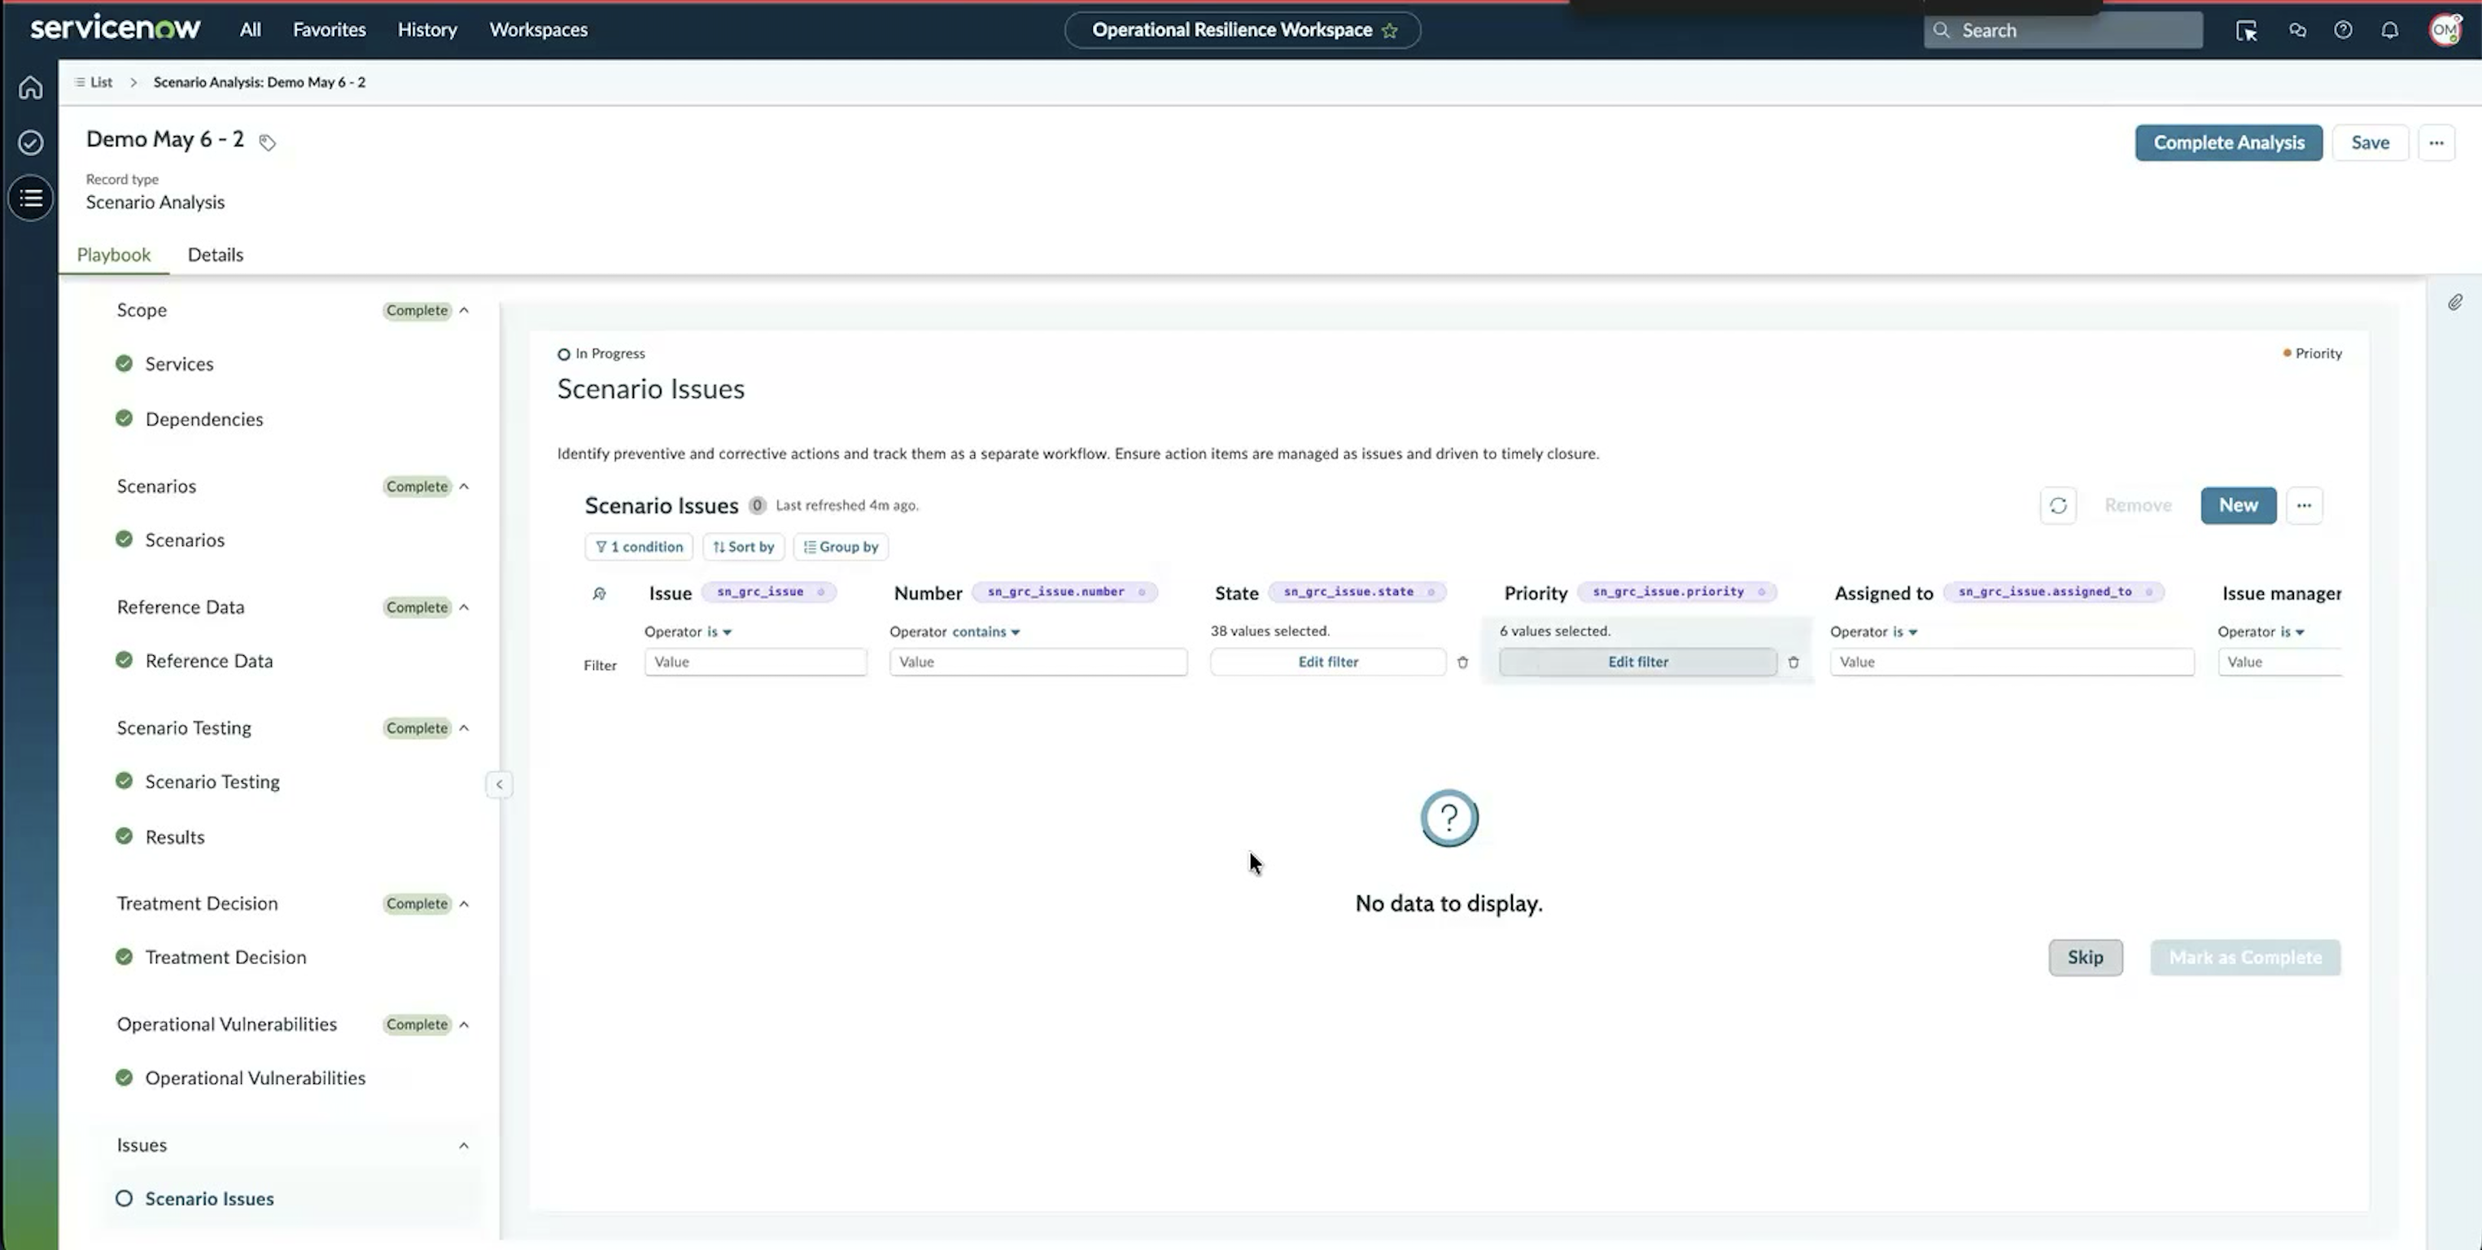Click the dot icon on sn_grc_issue.number tag
The width and height of the screenshot is (2482, 1250).
point(1142,592)
